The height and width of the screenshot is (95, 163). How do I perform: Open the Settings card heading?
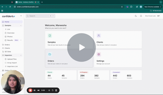pos(100,61)
